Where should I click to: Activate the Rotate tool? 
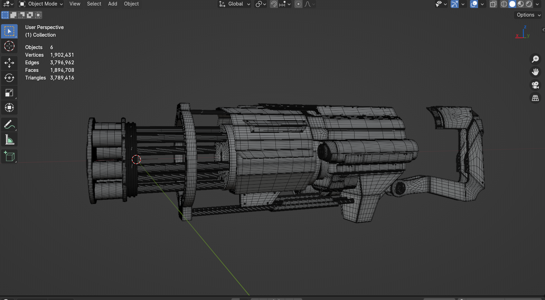(x=9, y=78)
